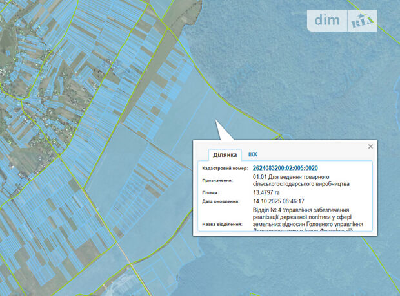Click the "Площа:" field label
The width and height of the screenshot is (400, 296).
tap(210, 192)
